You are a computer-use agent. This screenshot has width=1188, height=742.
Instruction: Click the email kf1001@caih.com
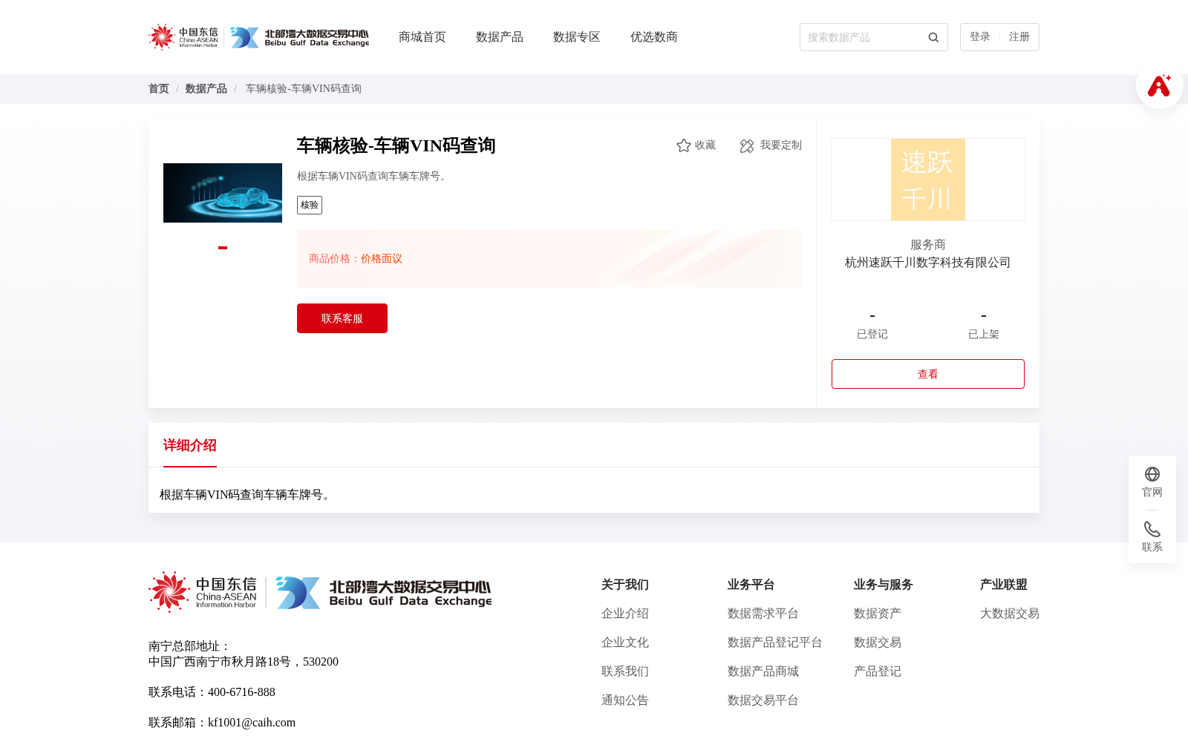pos(252,723)
